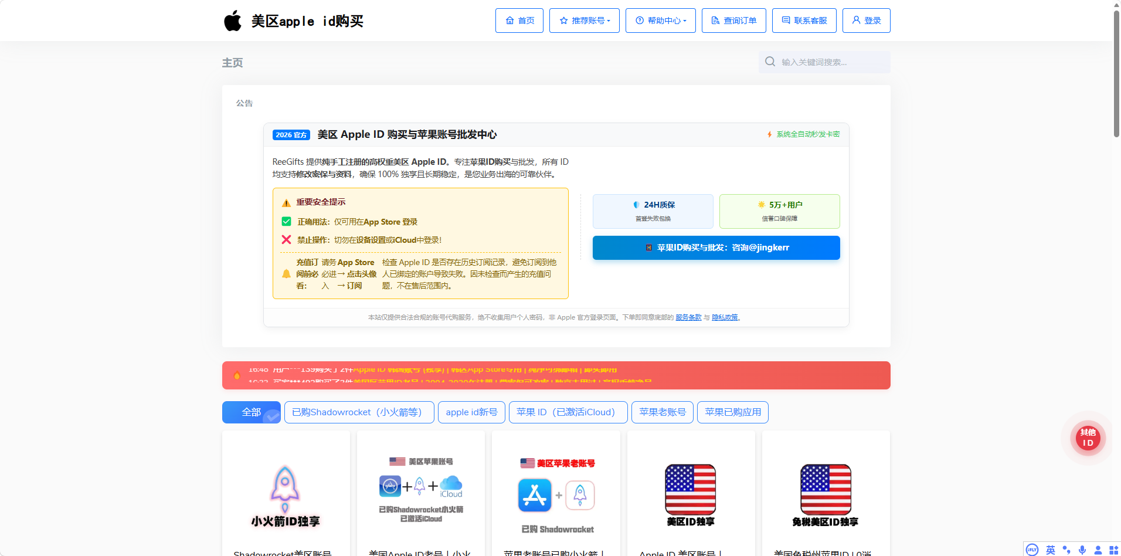Click the 2026 官方 badge
Viewport: 1121px width, 556px height.
[291, 135]
